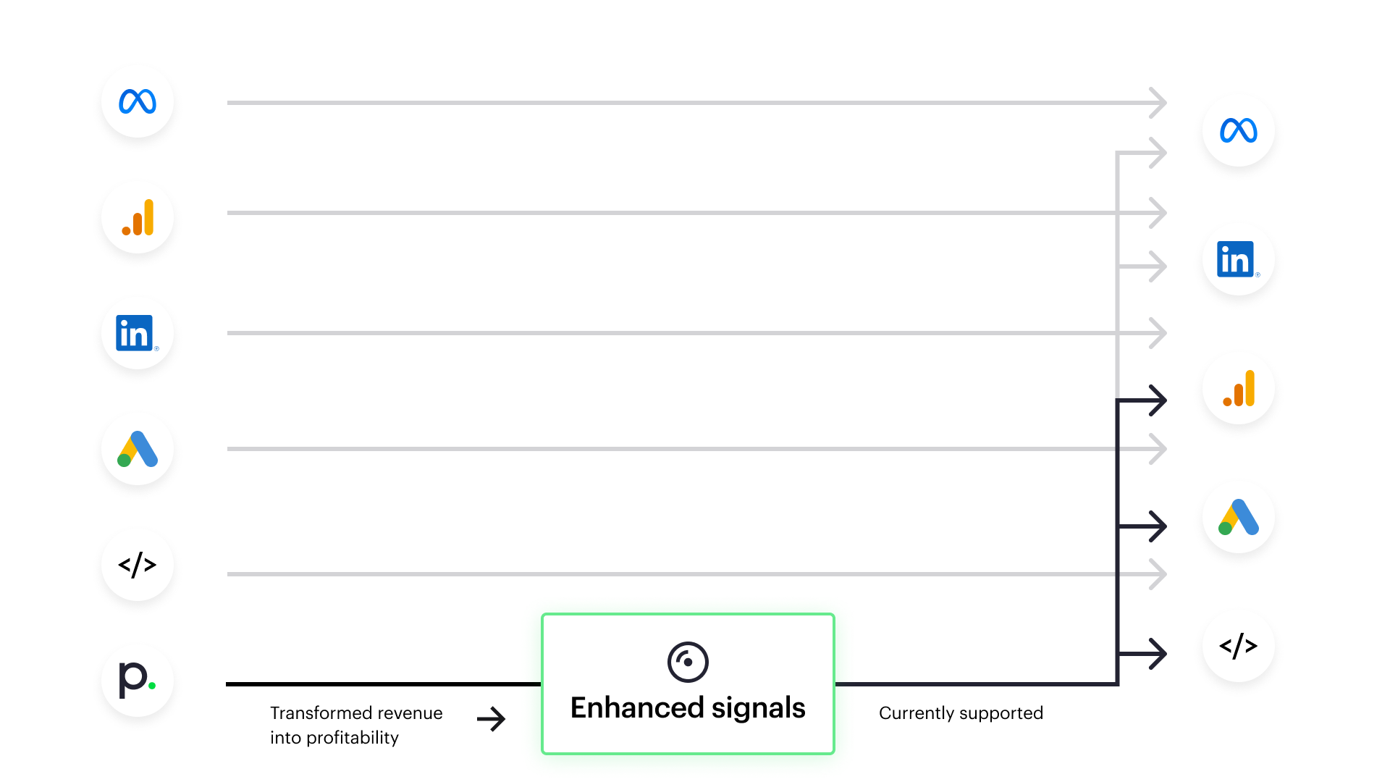Click the Google Ads icon in the left column

tap(138, 449)
